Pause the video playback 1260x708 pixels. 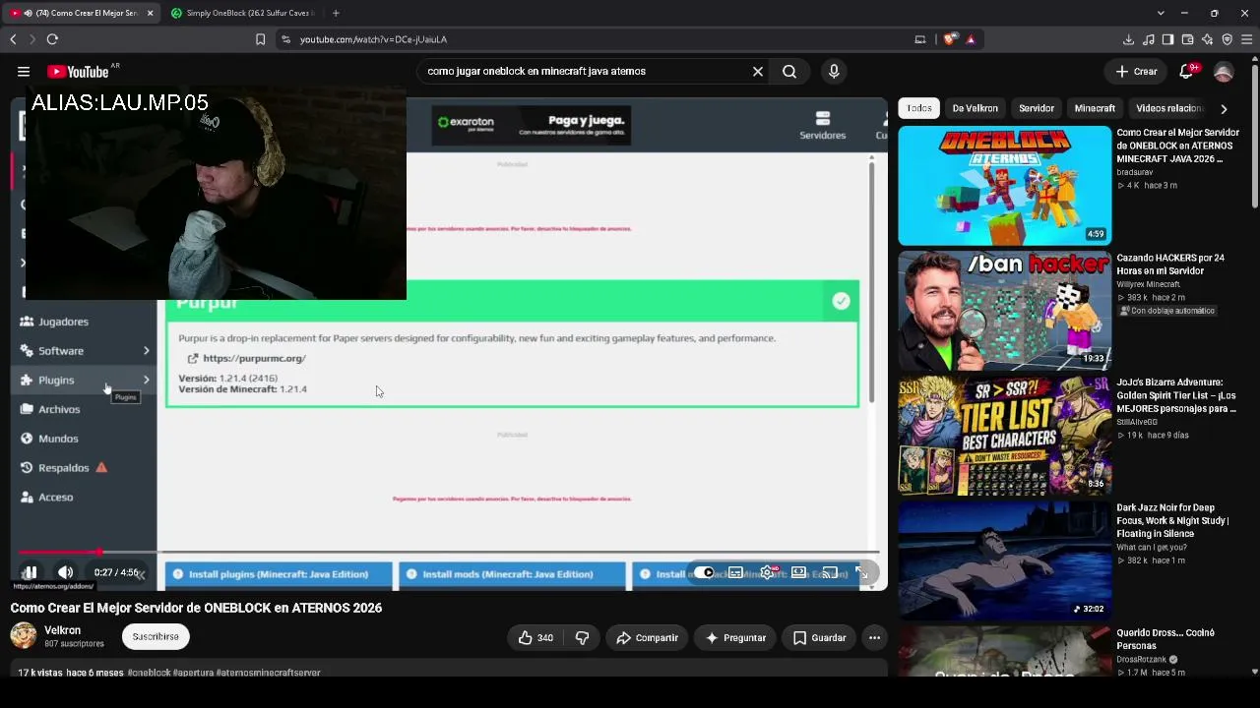click(30, 572)
